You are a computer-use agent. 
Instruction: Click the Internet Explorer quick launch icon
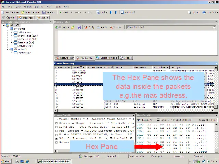click(x=27, y=161)
